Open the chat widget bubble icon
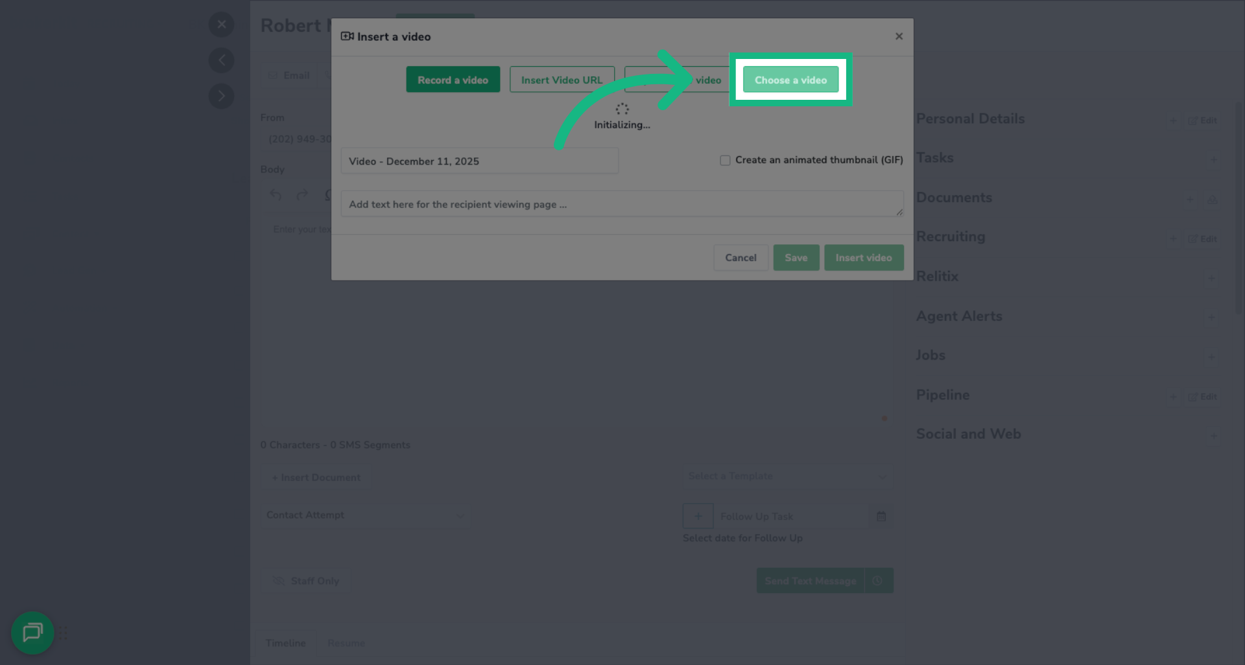Viewport: 1245px width, 665px height. [32, 633]
